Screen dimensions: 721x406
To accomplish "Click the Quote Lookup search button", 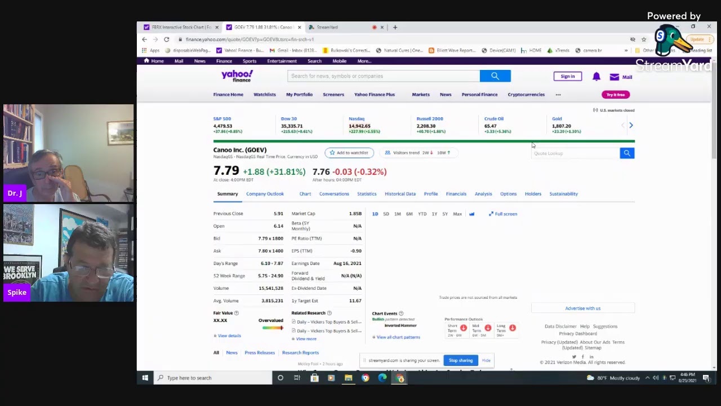I will pyautogui.click(x=627, y=153).
